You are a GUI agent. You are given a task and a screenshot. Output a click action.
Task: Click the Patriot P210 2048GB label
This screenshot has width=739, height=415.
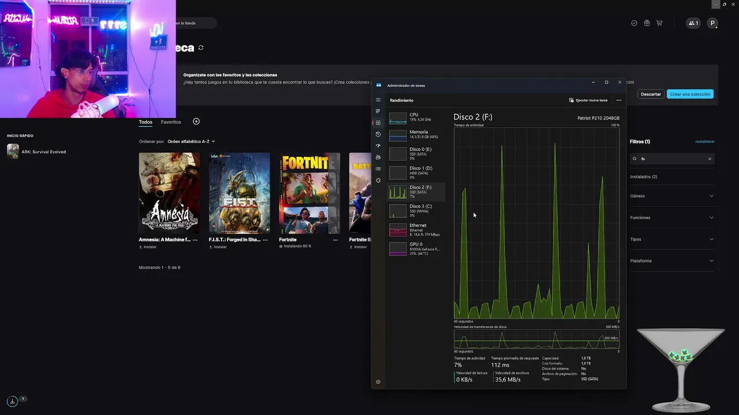point(598,118)
